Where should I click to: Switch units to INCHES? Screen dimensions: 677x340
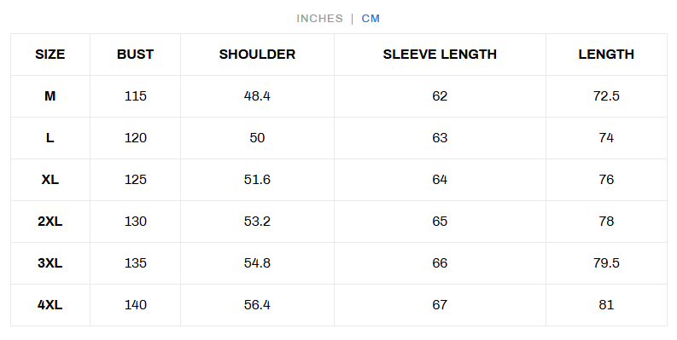point(319,19)
